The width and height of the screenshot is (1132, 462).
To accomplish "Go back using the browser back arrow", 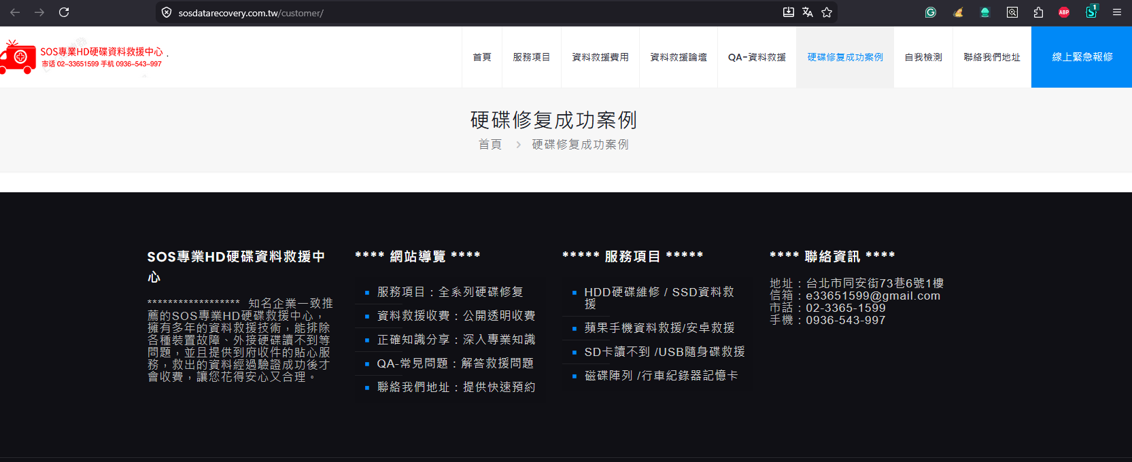I will (15, 12).
